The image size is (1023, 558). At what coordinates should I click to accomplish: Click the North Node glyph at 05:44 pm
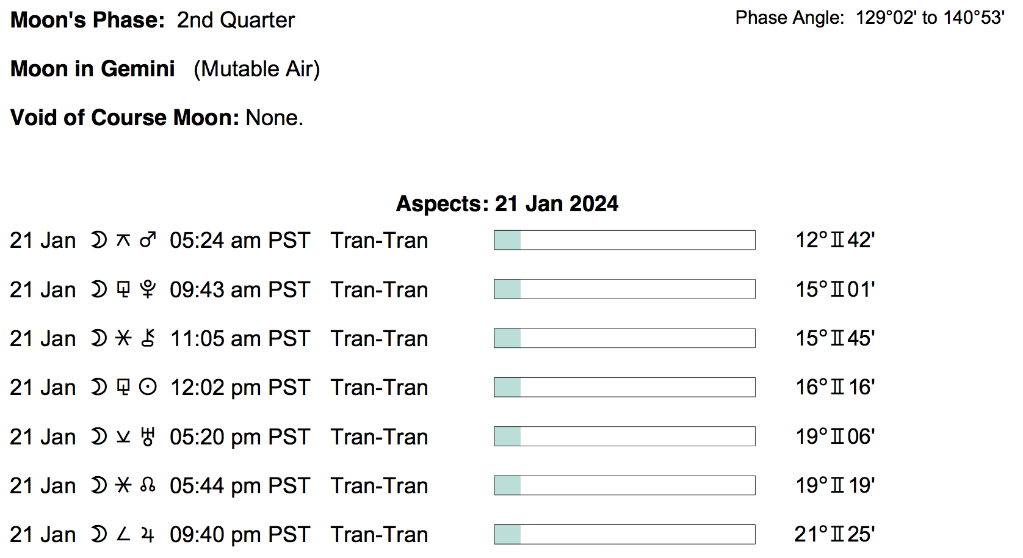point(148,485)
